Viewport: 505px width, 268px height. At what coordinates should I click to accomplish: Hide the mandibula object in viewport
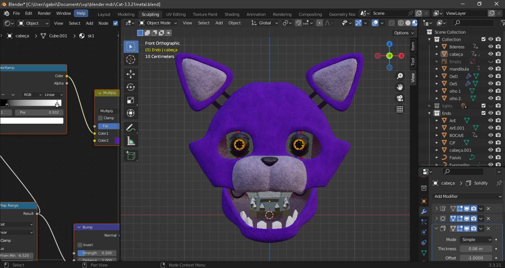click(x=491, y=69)
